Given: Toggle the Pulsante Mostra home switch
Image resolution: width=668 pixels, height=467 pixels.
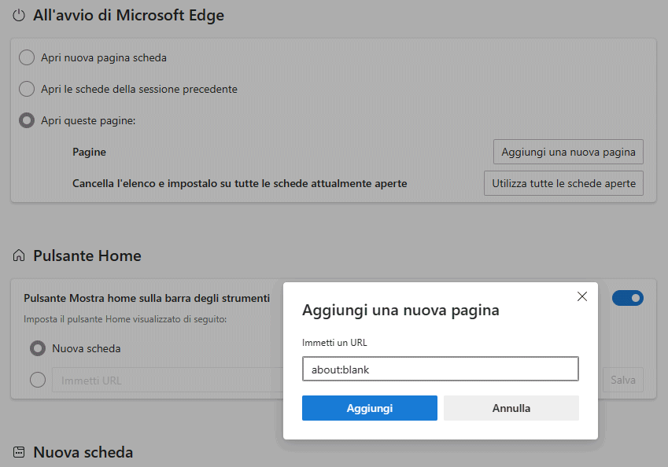Looking at the screenshot, I should click(x=628, y=298).
